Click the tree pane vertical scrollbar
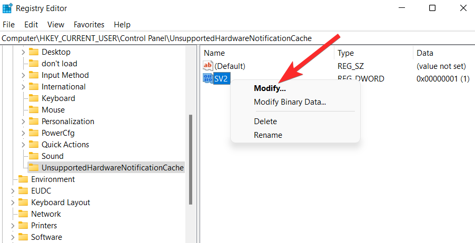This screenshot has width=475, height=243. coord(190,158)
